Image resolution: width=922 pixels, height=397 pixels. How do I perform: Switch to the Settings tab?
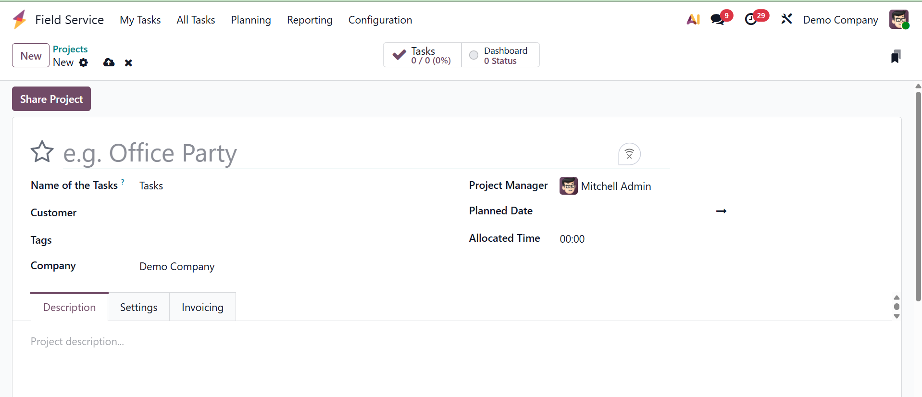click(138, 308)
